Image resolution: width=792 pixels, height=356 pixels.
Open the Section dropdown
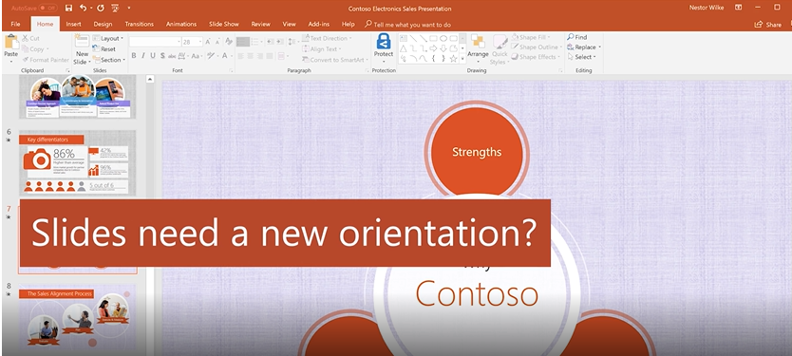[109, 60]
